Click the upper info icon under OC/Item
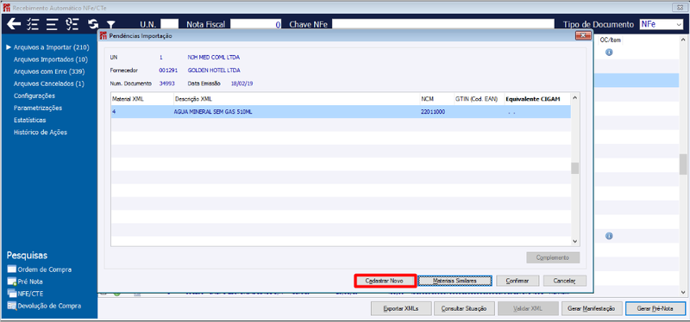Screen dimensions: 690x322 609,53
